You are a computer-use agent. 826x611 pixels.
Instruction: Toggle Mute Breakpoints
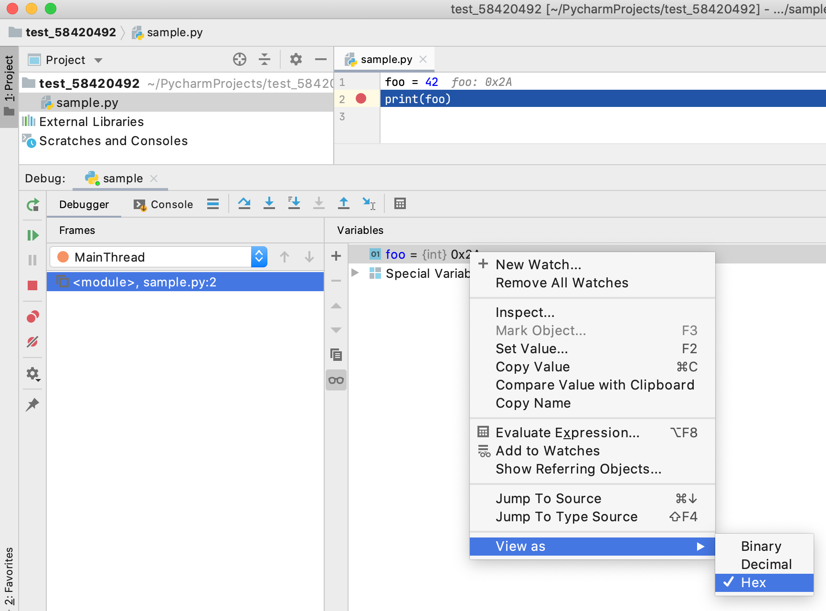(32, 342)
